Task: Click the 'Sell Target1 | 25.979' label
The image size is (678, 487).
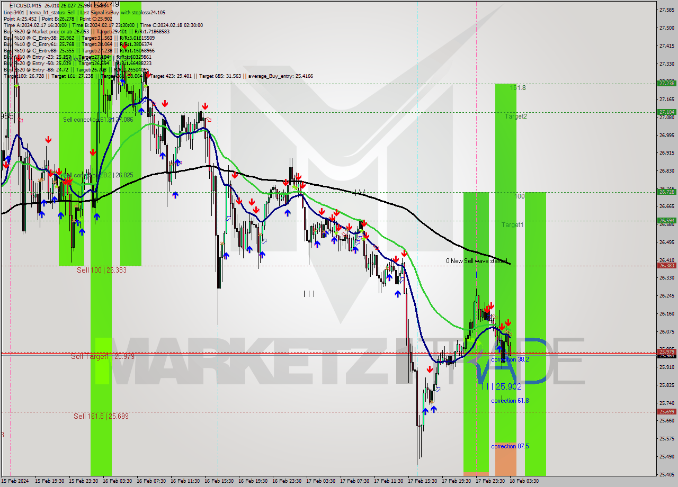Action: tap(103, 356)
